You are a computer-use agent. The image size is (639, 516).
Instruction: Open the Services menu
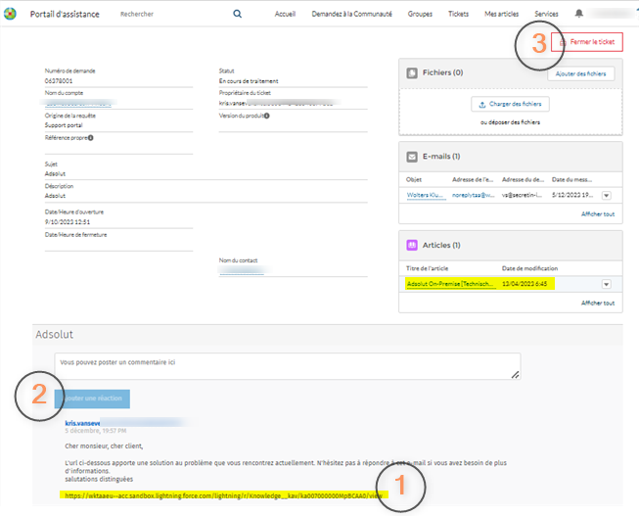[546, 14]
